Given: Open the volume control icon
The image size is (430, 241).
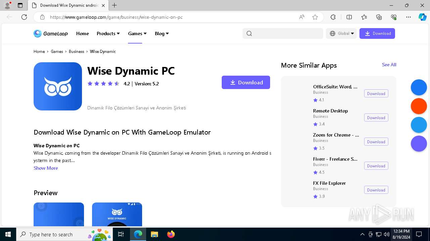Looking at the screenshot, I should pos(386,234).
